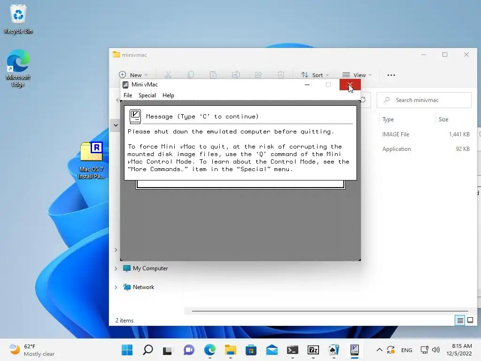Minimize the Mini vMac window
The width and height of the screenshot is (481, 361).
coord(307,85)
